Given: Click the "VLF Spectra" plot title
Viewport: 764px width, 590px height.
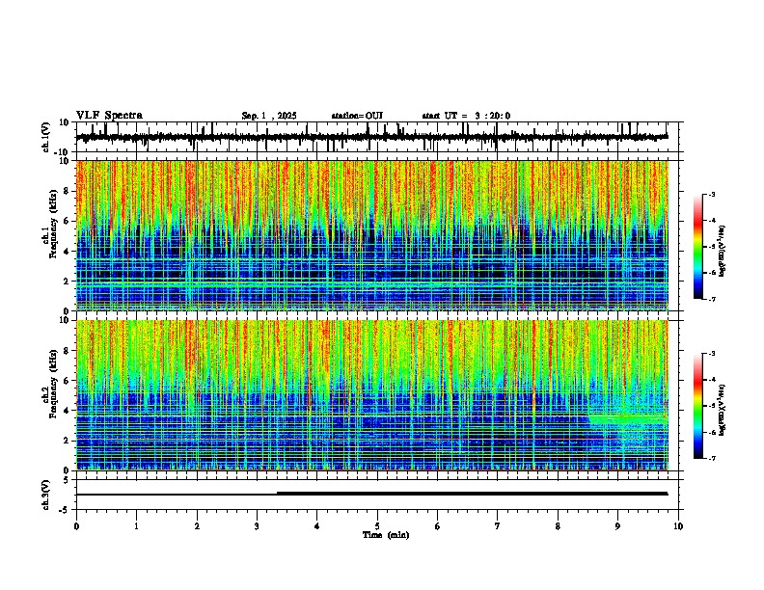Looking at the screenshot, I should click(x=109, y=116).
